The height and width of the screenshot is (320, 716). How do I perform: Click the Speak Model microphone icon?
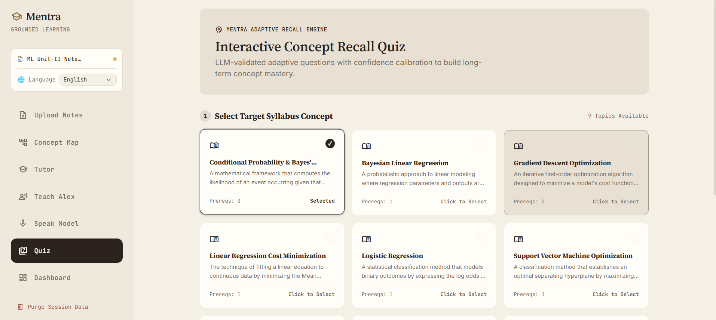23,223
